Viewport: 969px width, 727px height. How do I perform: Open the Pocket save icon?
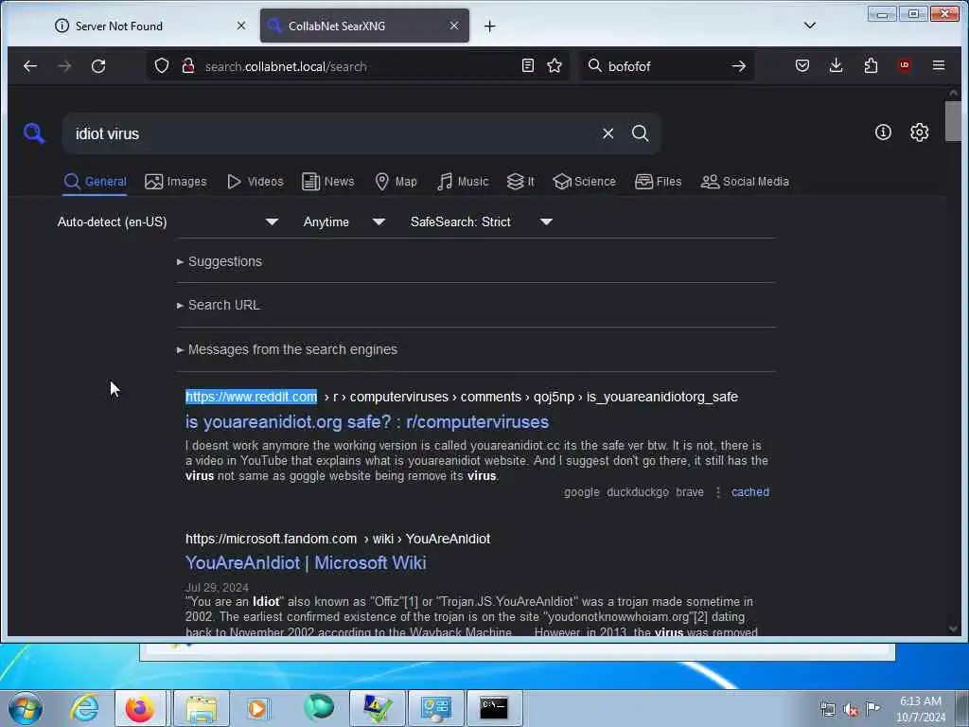[x=802, y=65]
